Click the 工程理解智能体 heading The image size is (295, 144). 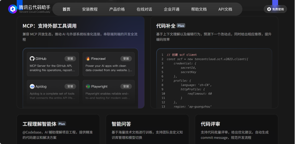click(40, 124)
